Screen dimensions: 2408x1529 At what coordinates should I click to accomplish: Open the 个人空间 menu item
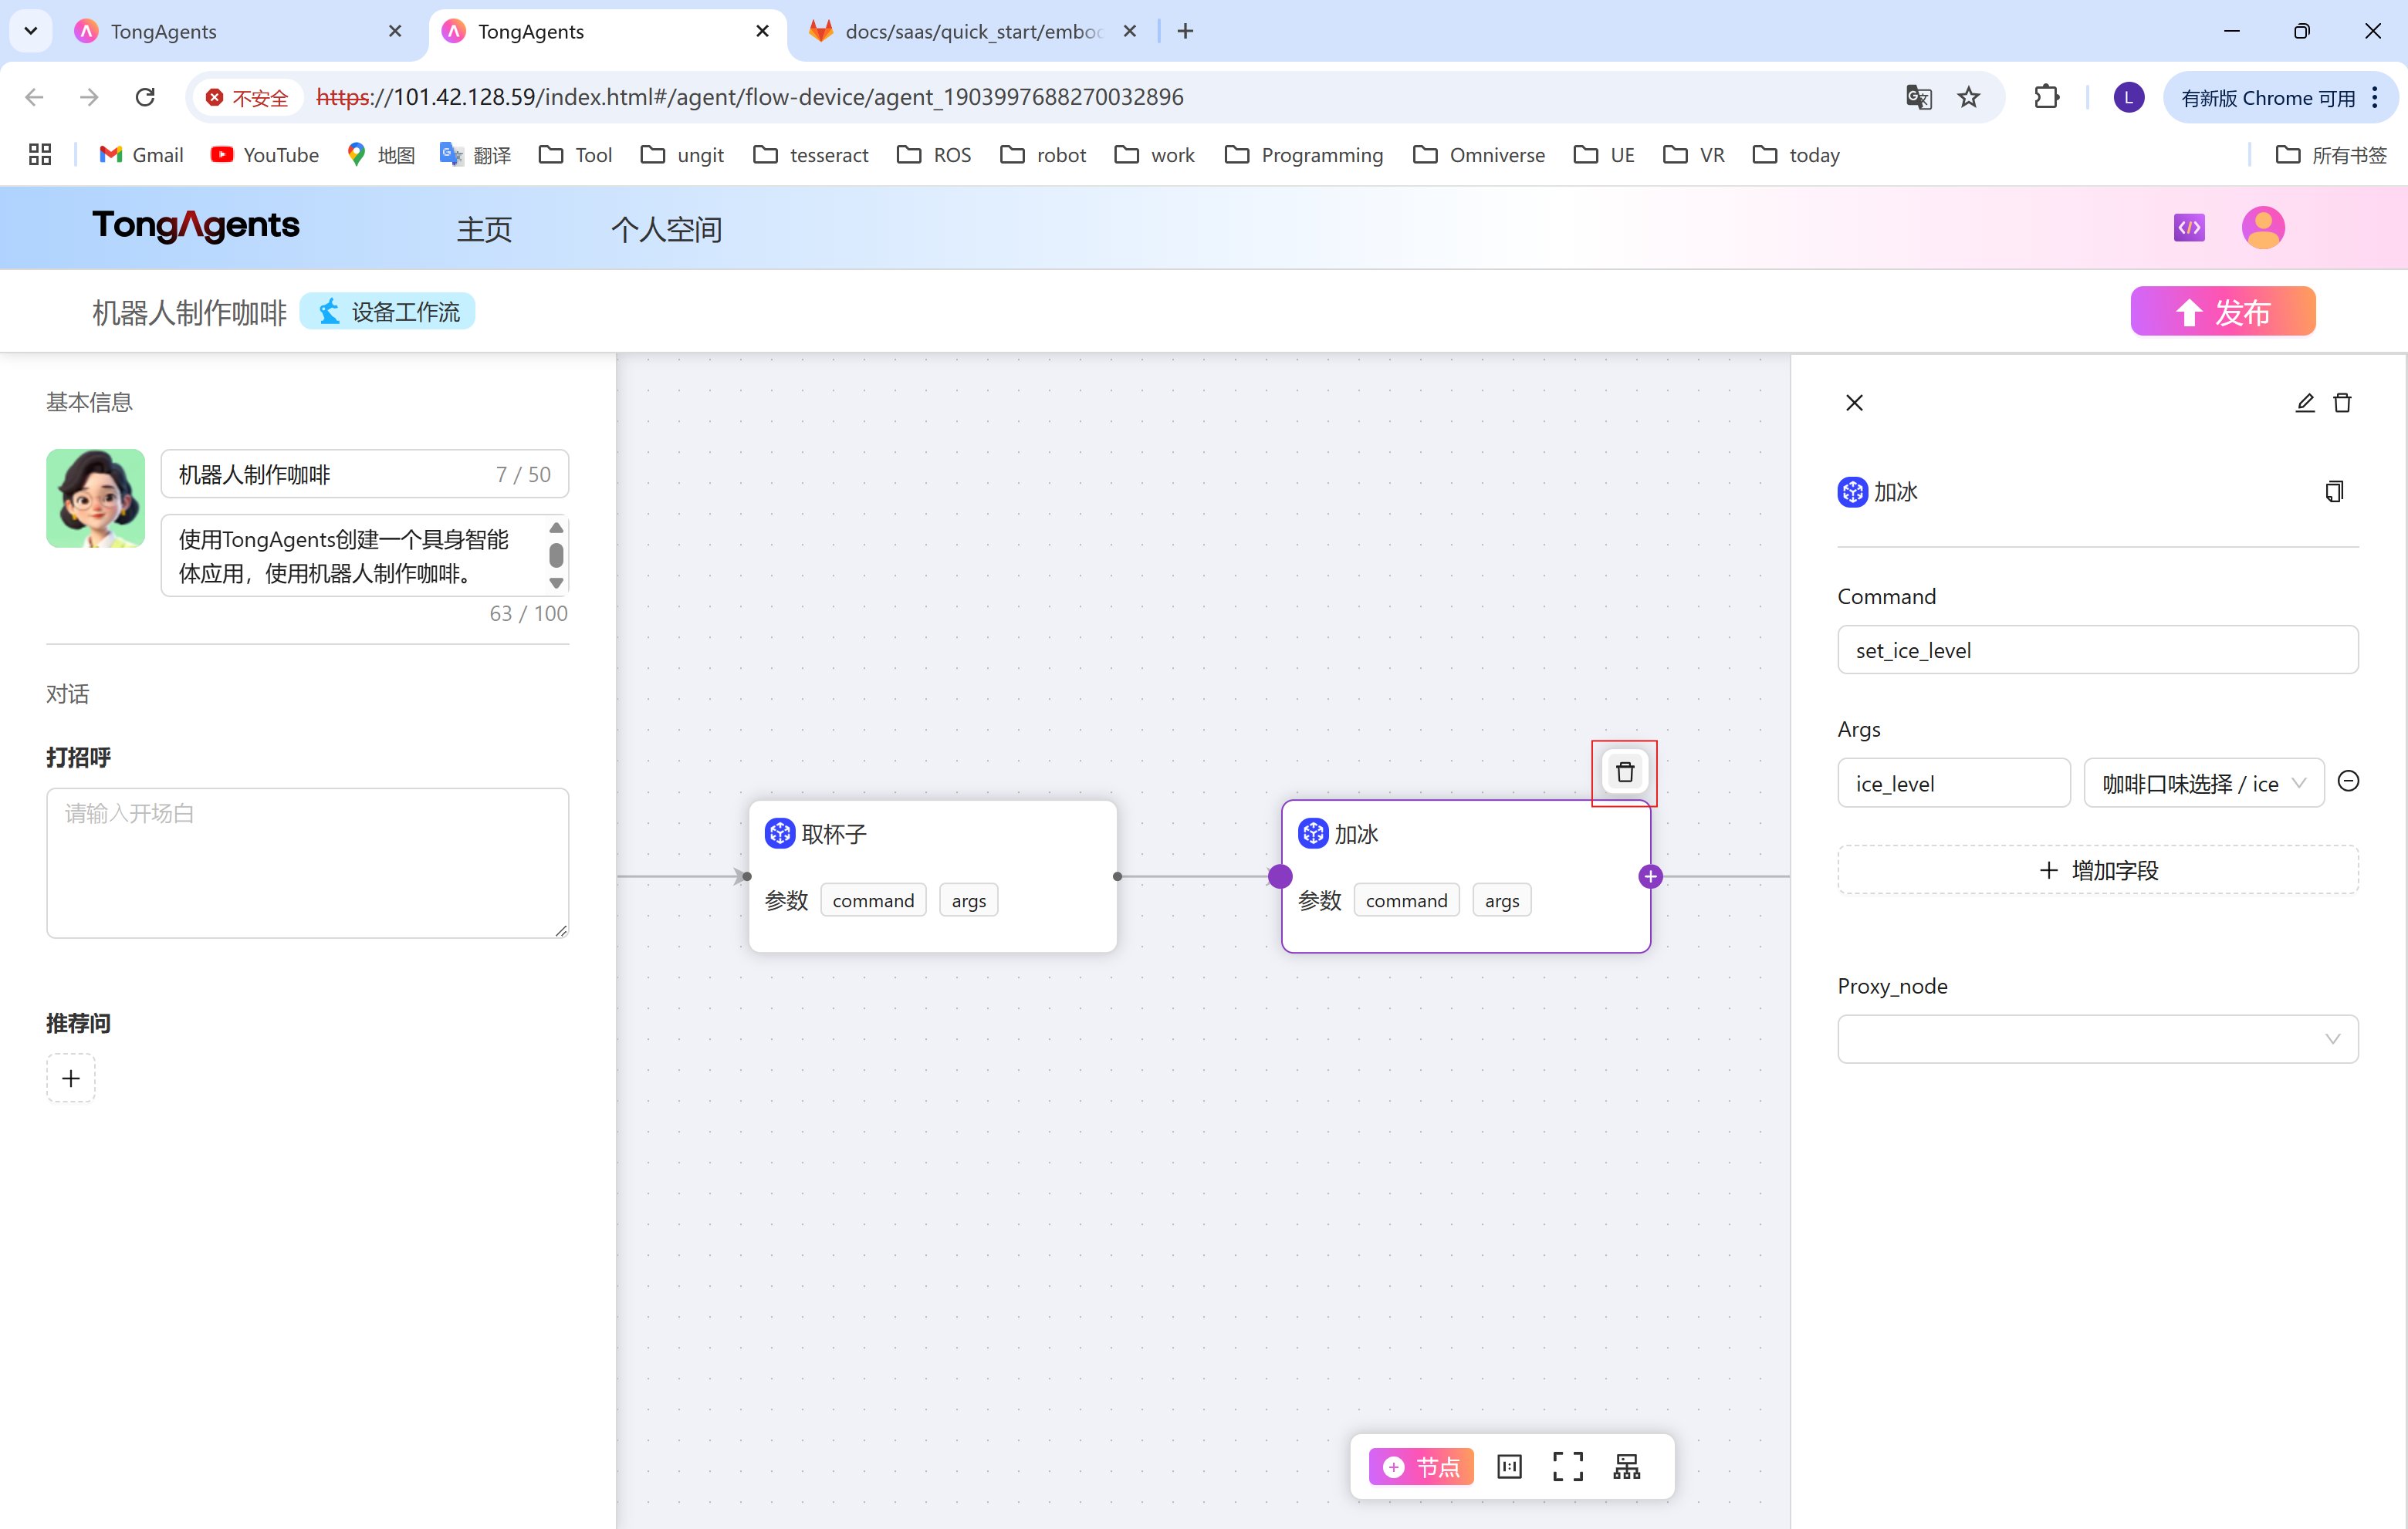[666, 230]
